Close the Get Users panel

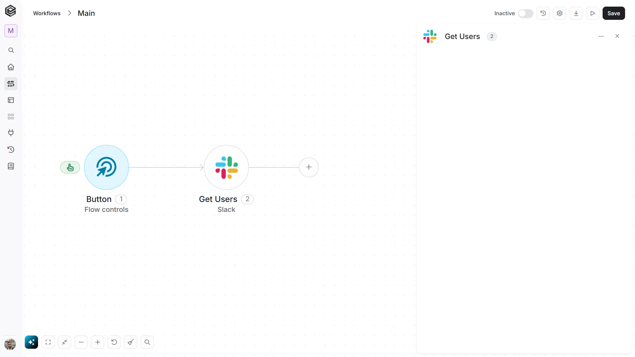pyautogui.click(x=617, y=36)
